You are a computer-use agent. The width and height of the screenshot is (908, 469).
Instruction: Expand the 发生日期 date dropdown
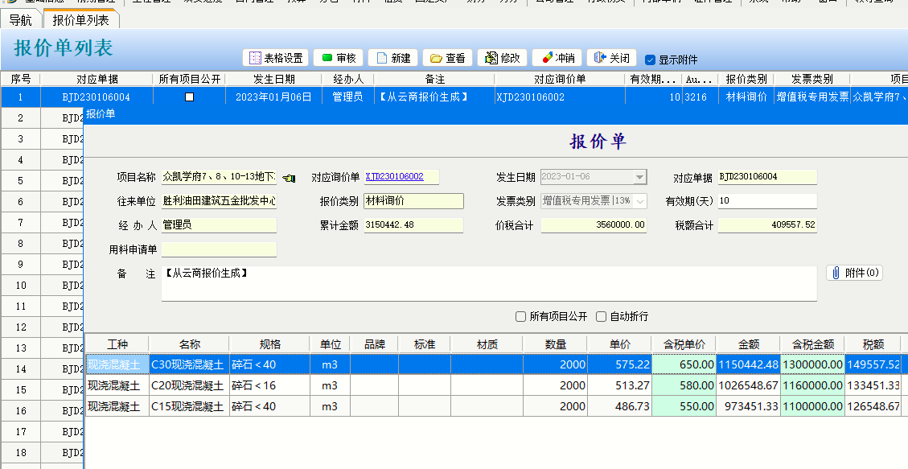click(x=639, y=178)
